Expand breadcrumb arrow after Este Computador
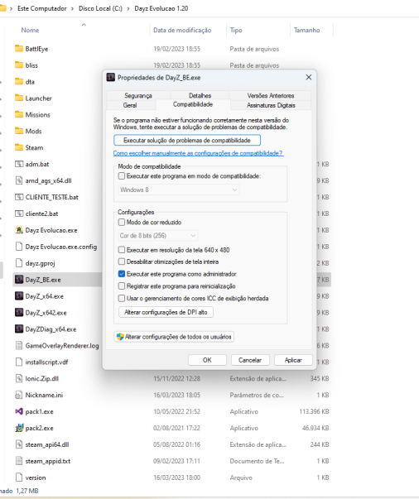Image resolution: width=419 pixels, height=499 pixels. pyautogui.click(x=73, y=8)
